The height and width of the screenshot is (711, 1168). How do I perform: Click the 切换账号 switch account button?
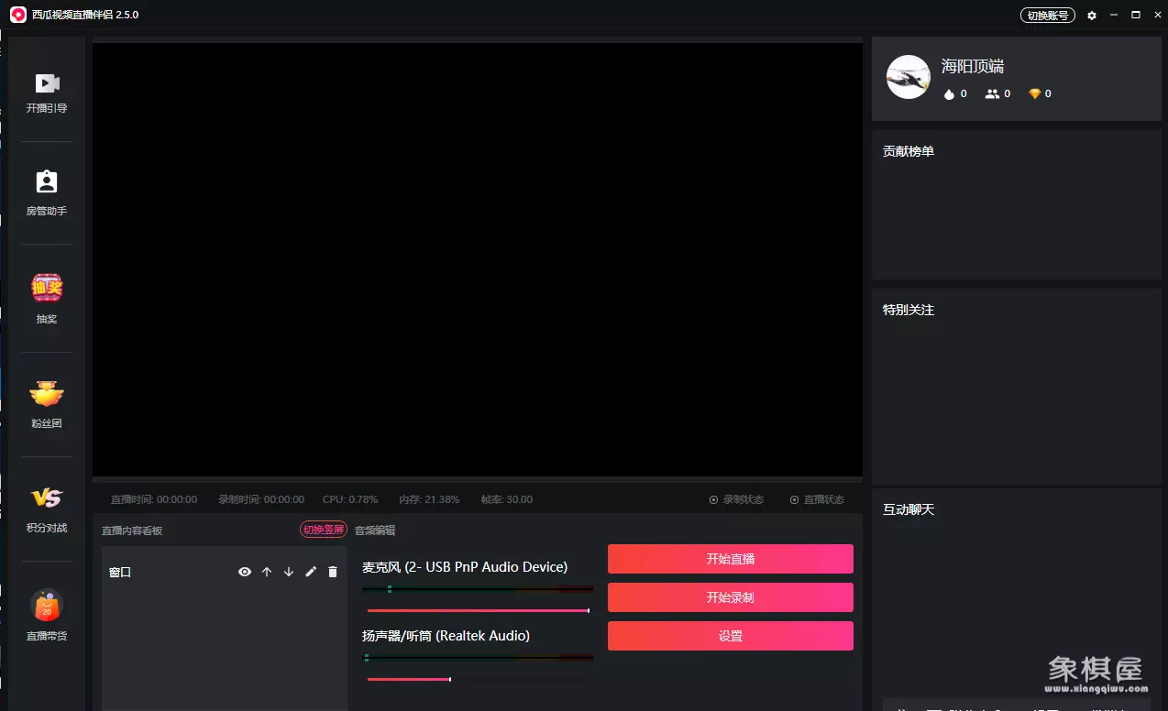click(1047, 16)
